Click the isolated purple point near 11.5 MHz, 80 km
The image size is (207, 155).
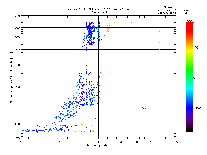[158, 134]
